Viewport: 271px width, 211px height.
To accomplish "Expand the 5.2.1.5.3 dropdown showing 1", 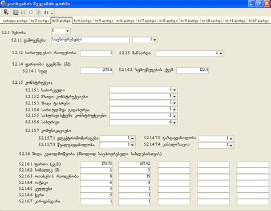I will (175, 103).
